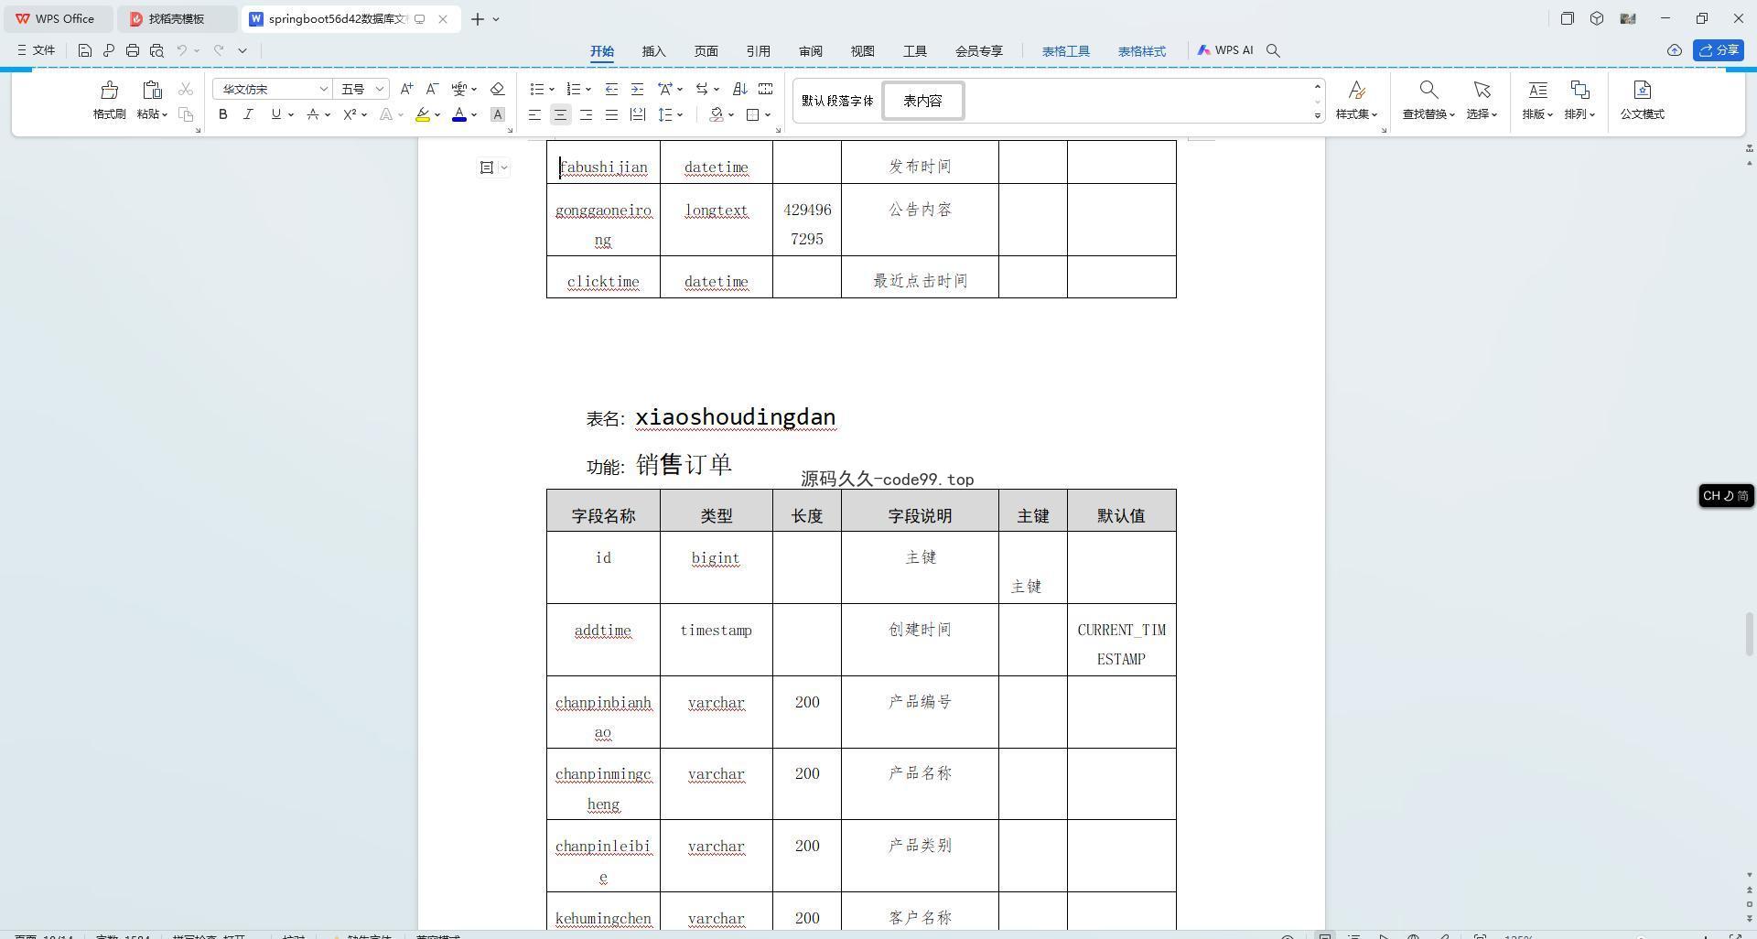Switch to the 找稻壳模板 tab

click(x=177, y=18)
